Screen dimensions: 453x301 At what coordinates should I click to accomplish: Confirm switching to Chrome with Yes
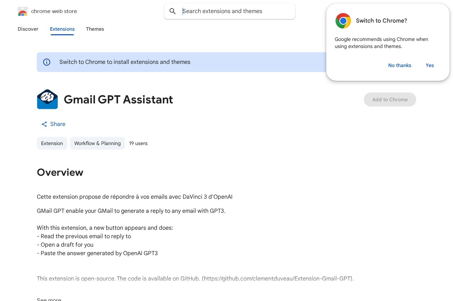pyautogui.click(x=430, y=65)
